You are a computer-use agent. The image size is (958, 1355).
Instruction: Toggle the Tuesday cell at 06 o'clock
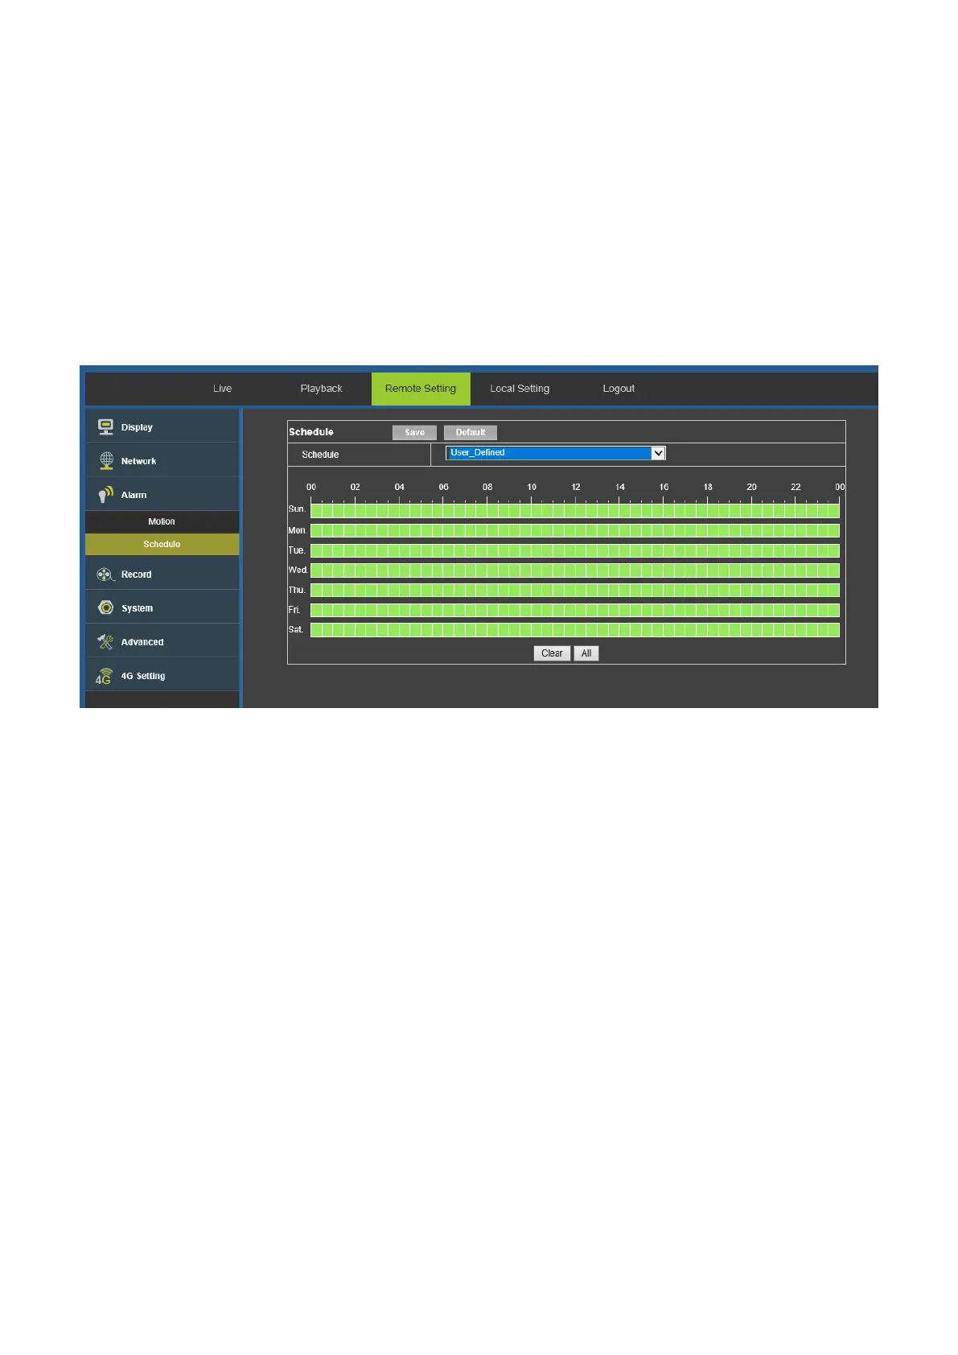click(x=448, y=550)
